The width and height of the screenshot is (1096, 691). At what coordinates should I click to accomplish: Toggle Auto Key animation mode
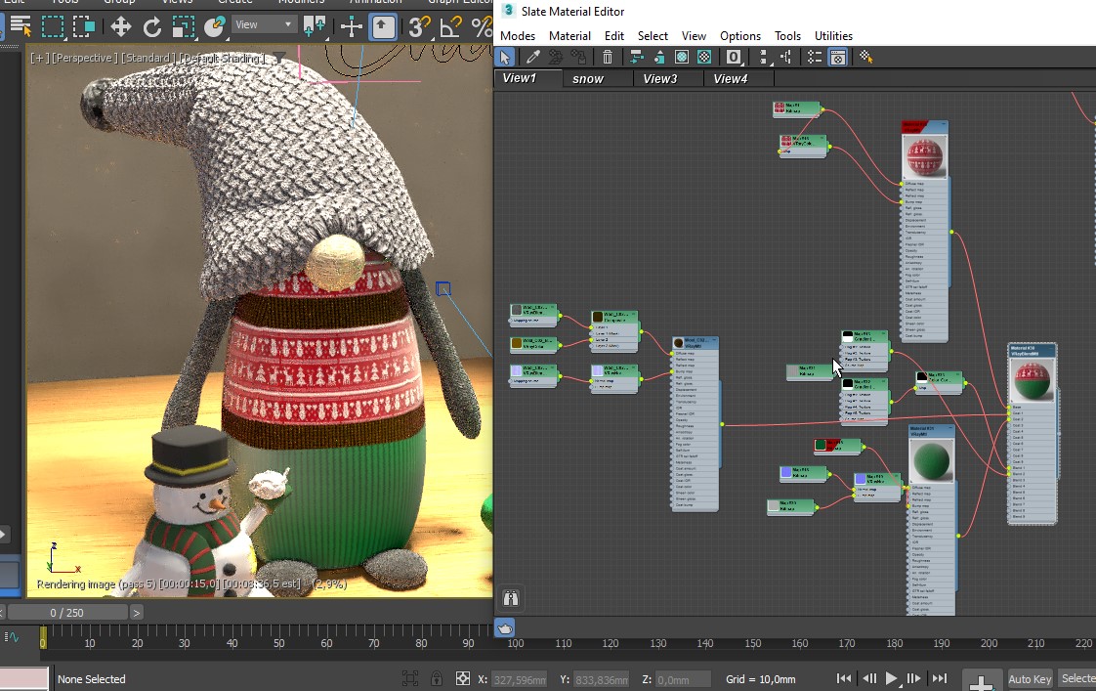1029,679
